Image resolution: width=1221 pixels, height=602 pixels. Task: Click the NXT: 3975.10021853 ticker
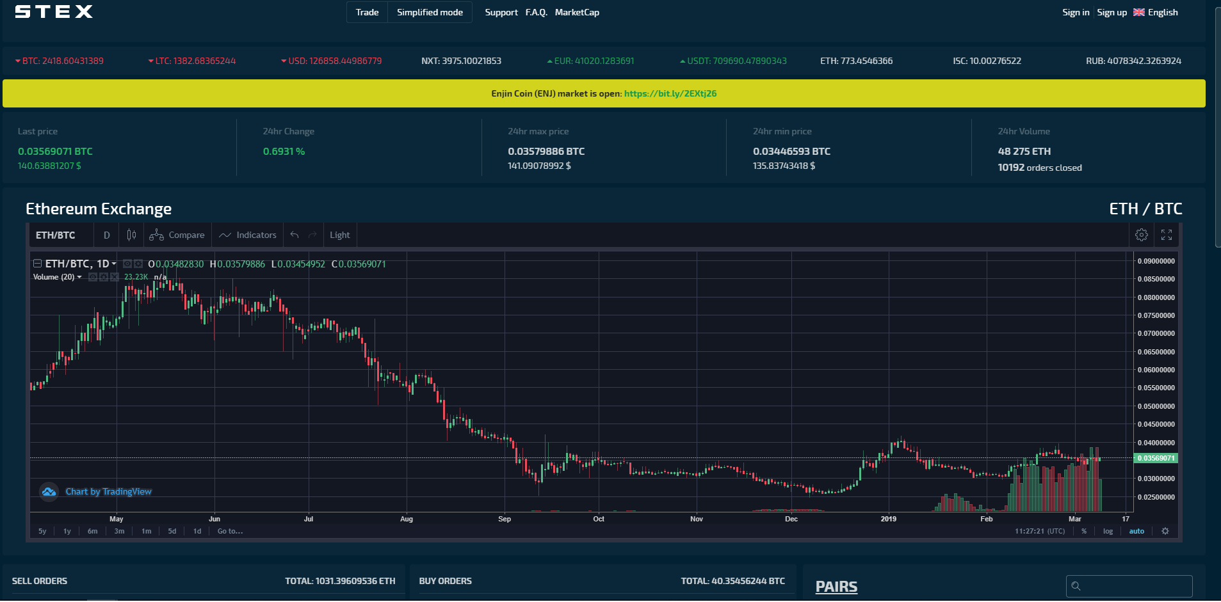[x=461, y=61]
